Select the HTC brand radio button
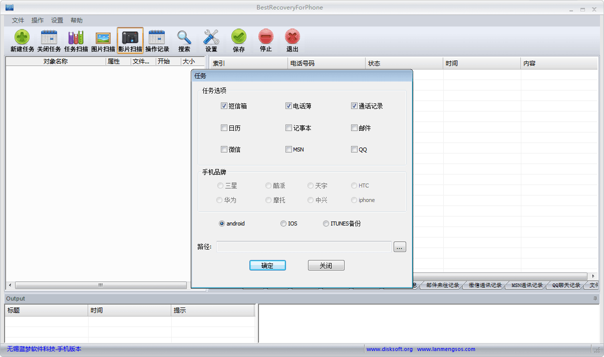The width and height of the screenshot is (604, 357). pos(354,185)
